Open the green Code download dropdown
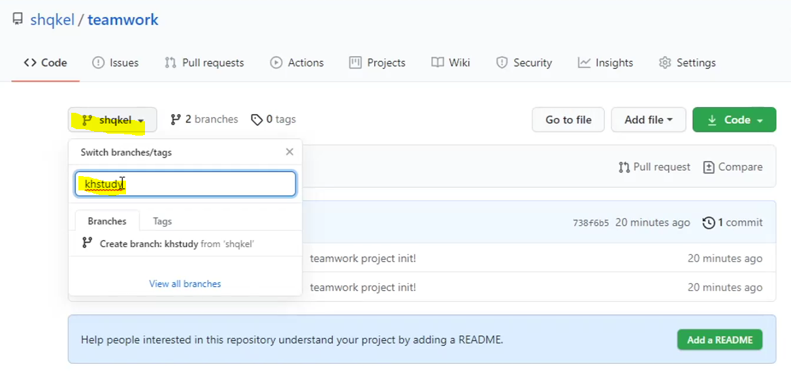This screenshot has width=791, height=373. 734,120
